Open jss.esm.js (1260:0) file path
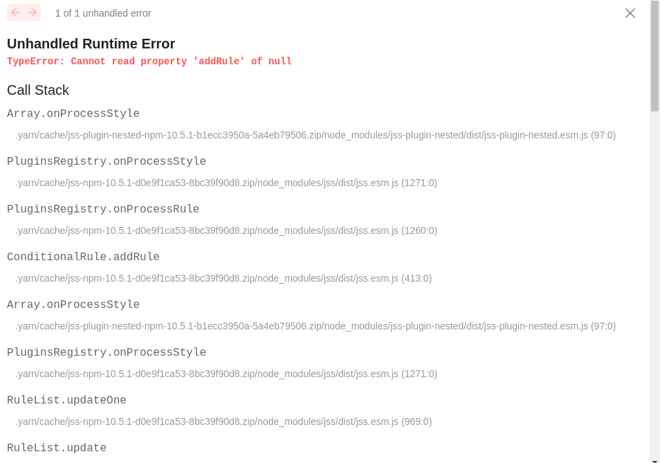Screen dimensions: 660x463 226,230
